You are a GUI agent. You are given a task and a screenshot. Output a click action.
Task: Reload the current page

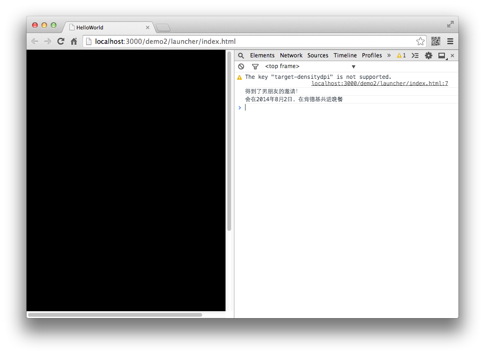pos(61,42)
